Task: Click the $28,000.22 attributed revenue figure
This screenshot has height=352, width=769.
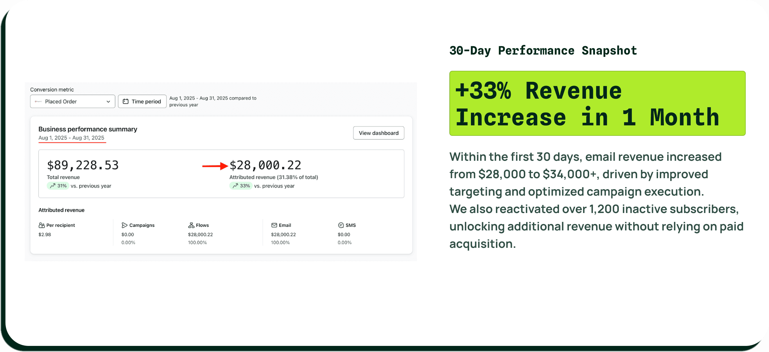Action: coord(265,165)
